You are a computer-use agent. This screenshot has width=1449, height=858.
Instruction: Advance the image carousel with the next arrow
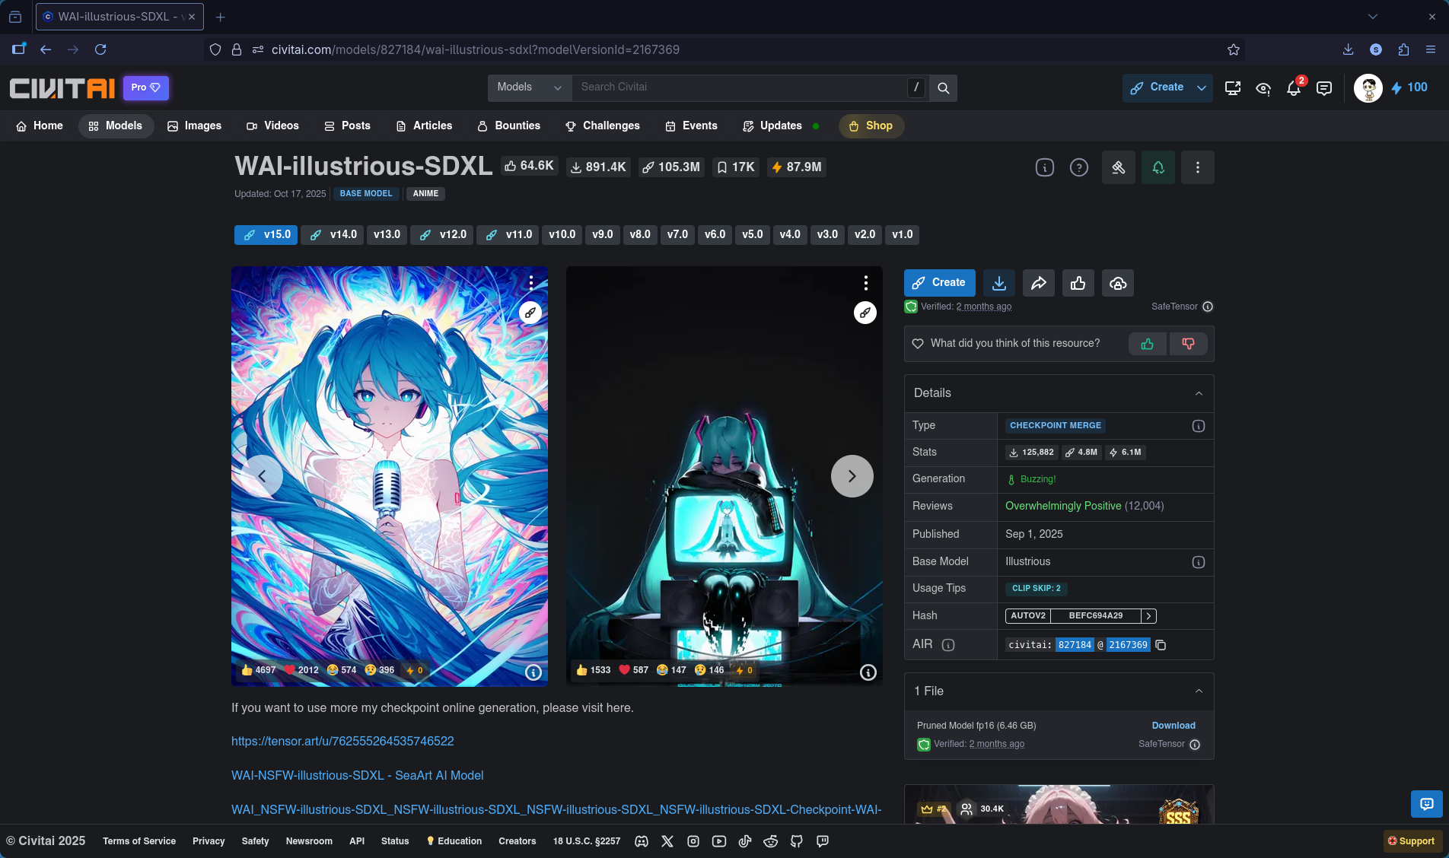(852, 476)
